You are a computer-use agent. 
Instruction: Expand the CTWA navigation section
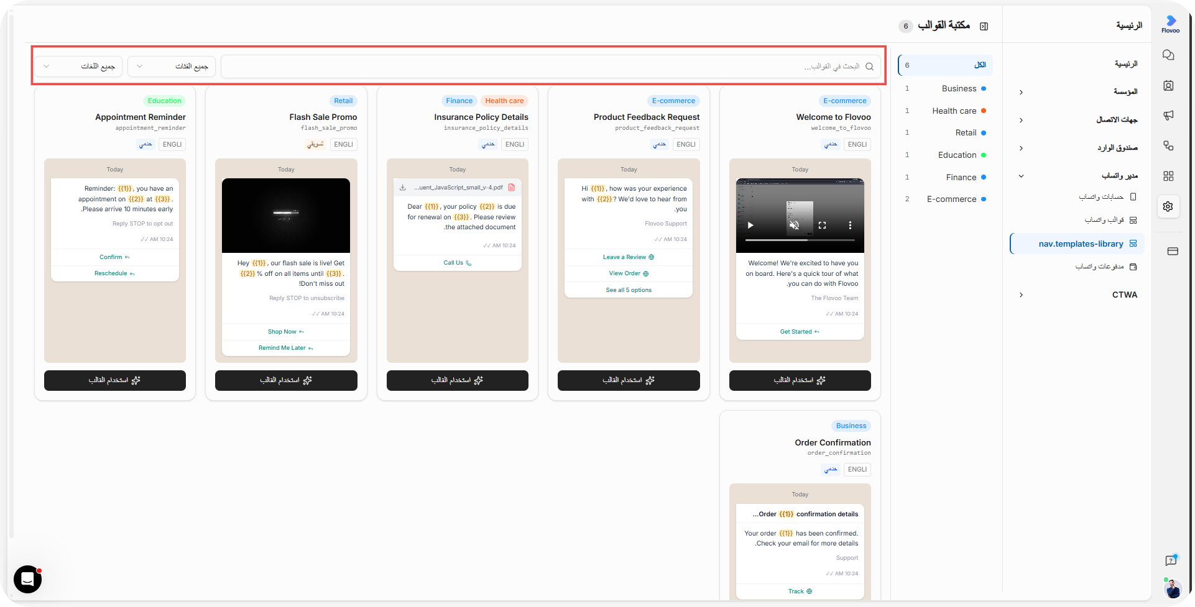(x=1079, y=294)
